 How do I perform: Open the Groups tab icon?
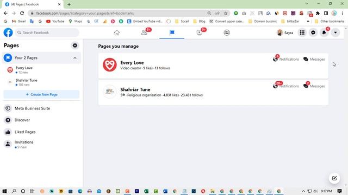[227, 32]
